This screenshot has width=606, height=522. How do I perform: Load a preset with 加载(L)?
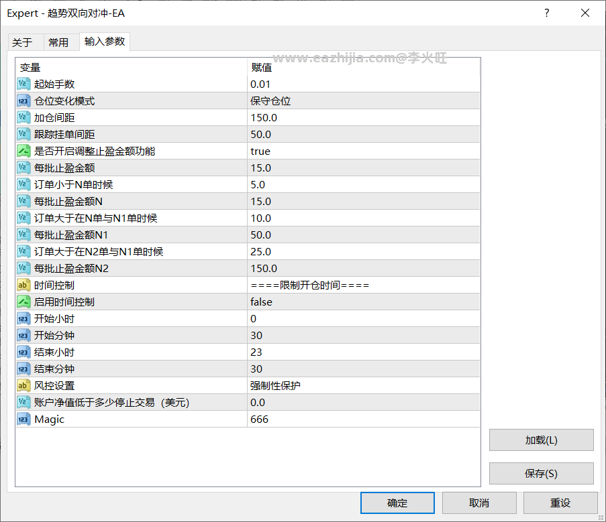click(541, 440)
